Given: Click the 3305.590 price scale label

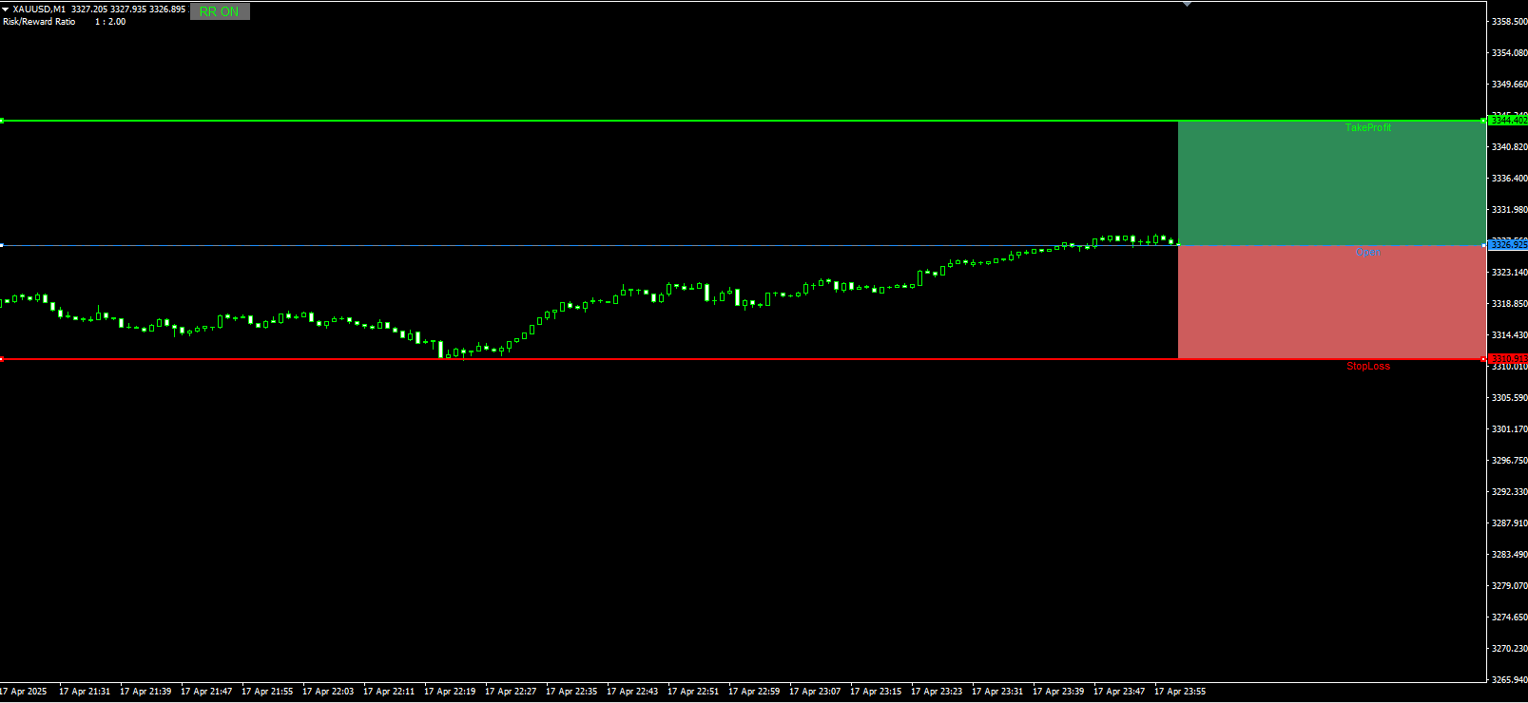Looking at the screenshot, I should [1509, 397].
